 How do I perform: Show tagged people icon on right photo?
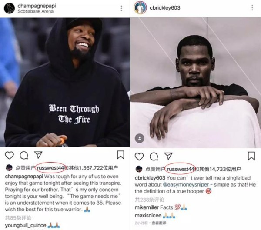pyautogui.click(x=140, y=138)
